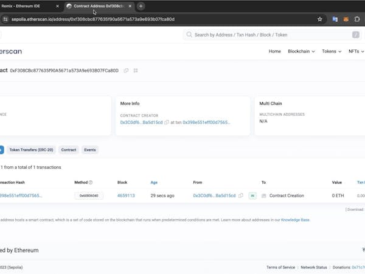Open transaction hash 398e551eff00d7565 in table
The height and width of the screenshot is (274, 365).
[21, 195]
